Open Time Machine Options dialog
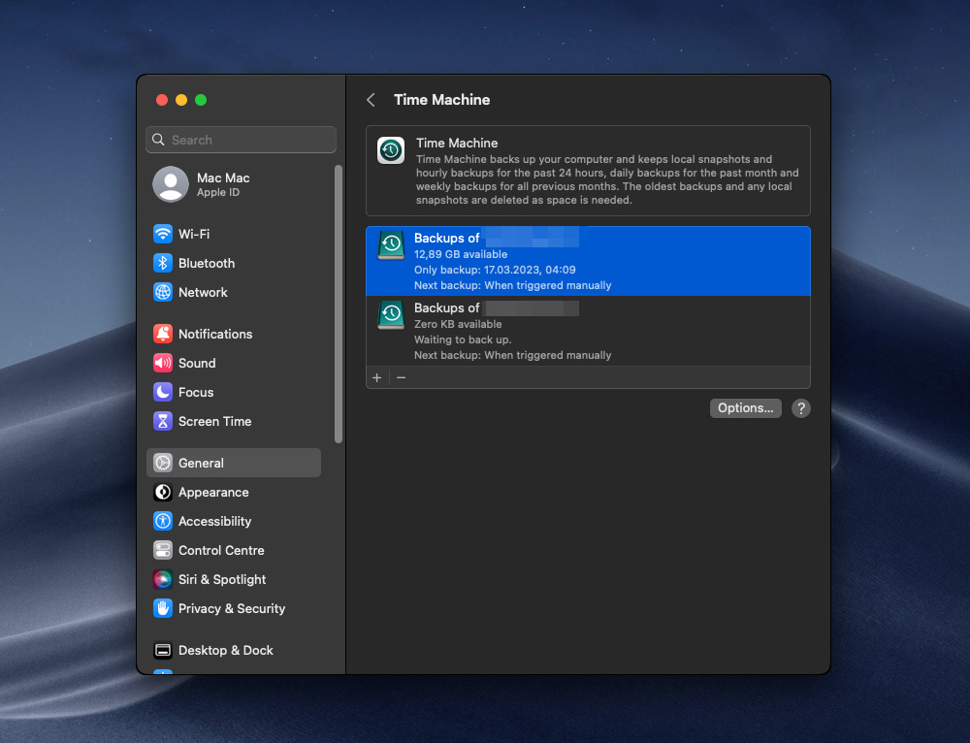Screen dimensions: 970x743 [745, 407]
